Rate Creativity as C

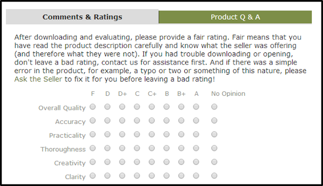137,162
